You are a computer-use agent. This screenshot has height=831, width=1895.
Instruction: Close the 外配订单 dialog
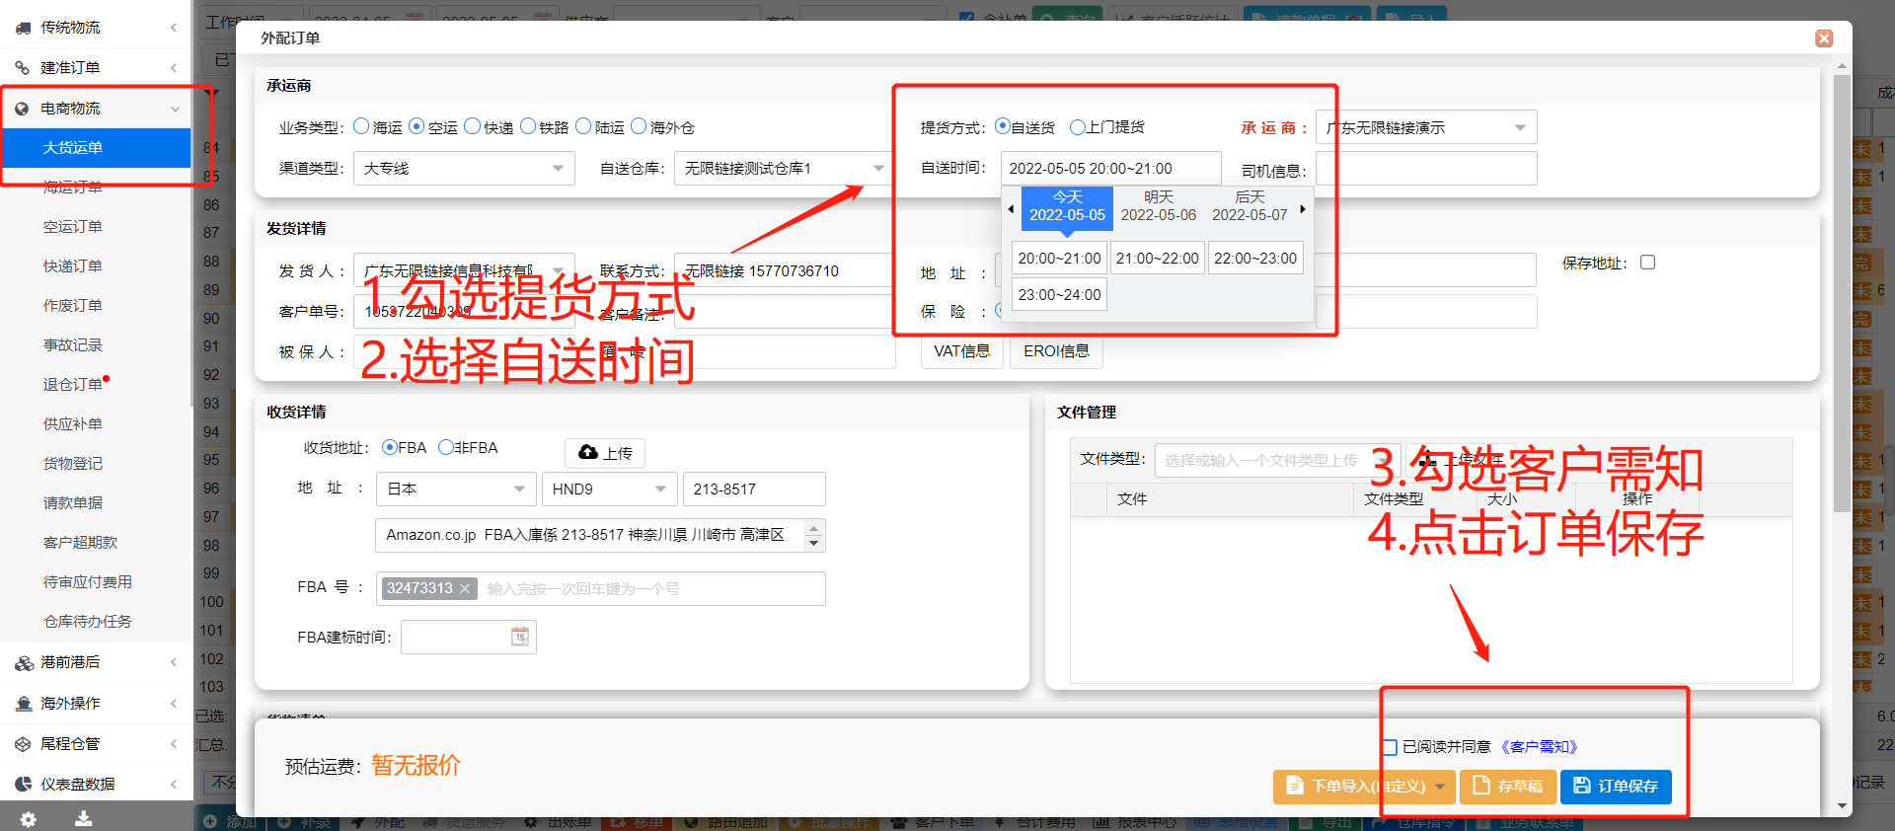1824,38
